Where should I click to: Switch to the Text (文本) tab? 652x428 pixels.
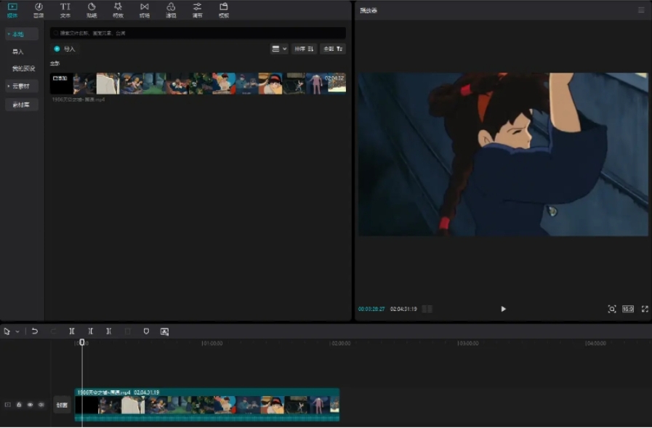(65, 9)
